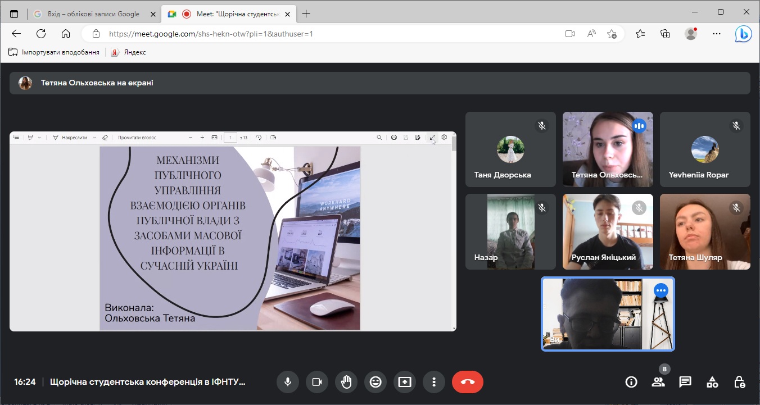Screen dimensions: 760x405
Task: Click the present screen button
Action: click(x=405, y=382)
